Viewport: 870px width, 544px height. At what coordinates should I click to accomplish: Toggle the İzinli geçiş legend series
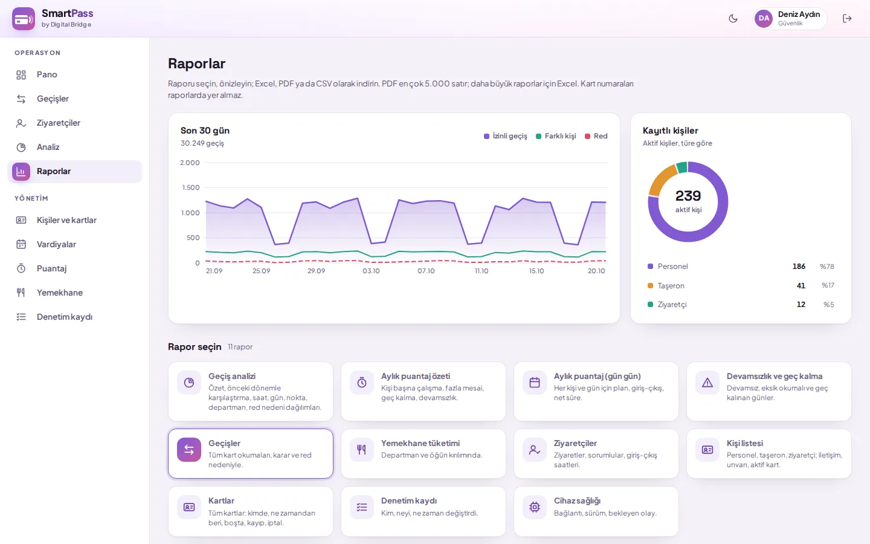click(x=506, y=137)
